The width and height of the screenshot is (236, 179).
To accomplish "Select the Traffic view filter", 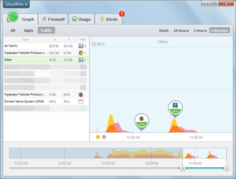I will [x=46, y=30].
